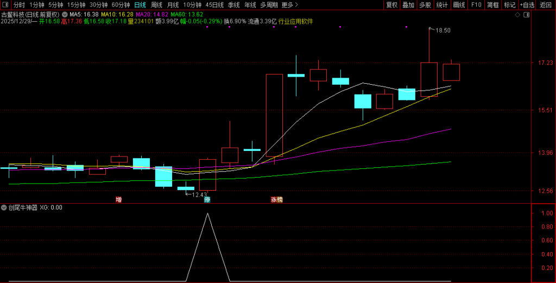The width and height of the screenshot is (556, 283).
Task: Open the 标记 marker tool
Action: click(509, 5)
